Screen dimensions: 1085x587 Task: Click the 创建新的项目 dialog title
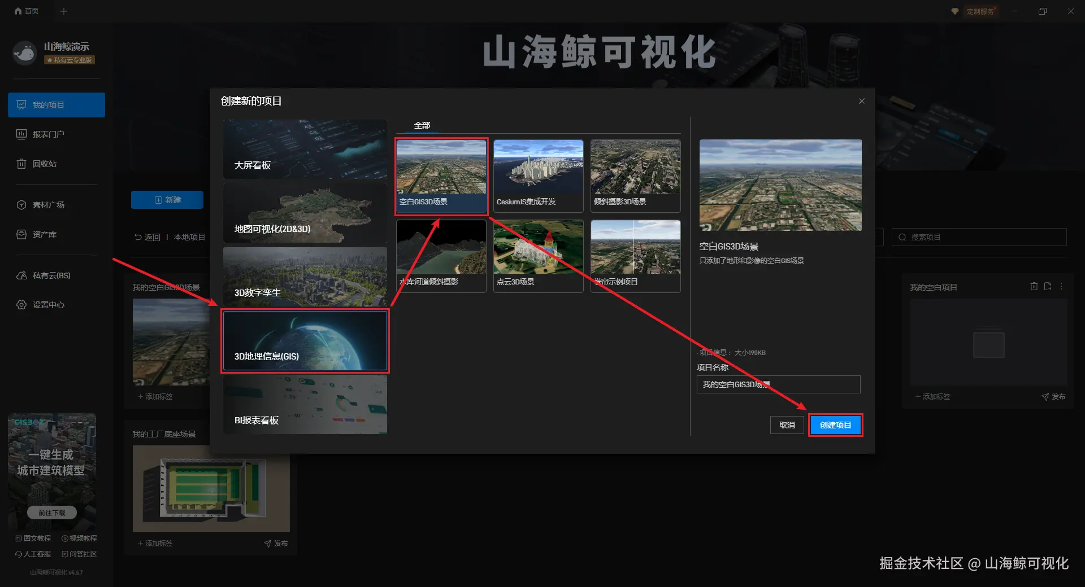tap(251, 101)
